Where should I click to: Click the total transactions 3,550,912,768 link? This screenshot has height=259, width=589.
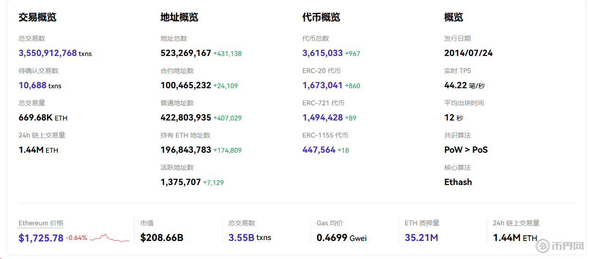click(47, 53)
